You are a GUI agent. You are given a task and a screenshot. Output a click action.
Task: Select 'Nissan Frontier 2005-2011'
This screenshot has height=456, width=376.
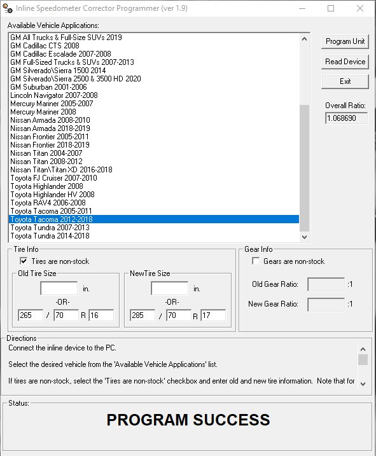coord(154,137)
